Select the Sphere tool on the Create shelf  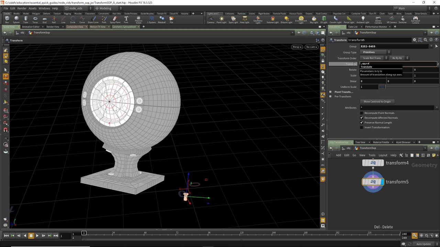click(16, 20)
